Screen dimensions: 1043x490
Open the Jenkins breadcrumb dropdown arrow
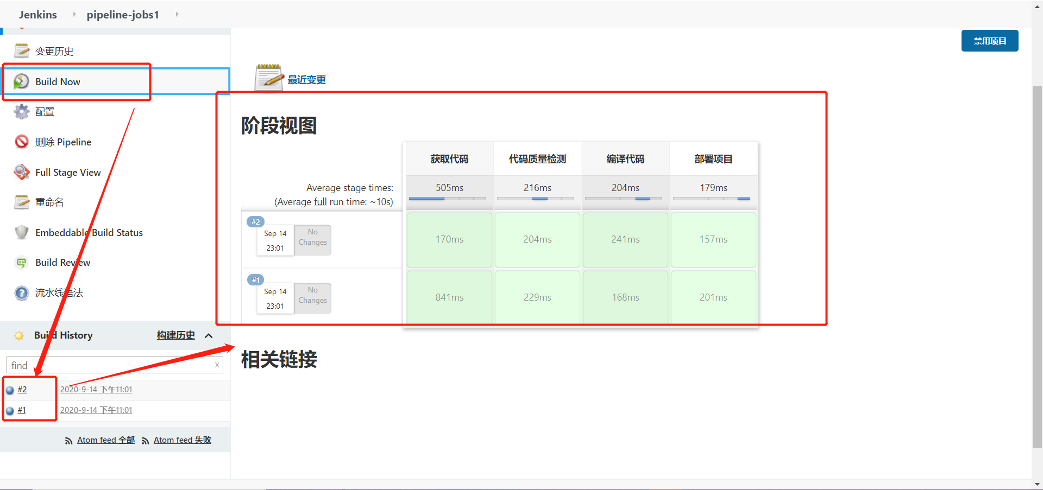pyautogui.click(x=74, y=14)
